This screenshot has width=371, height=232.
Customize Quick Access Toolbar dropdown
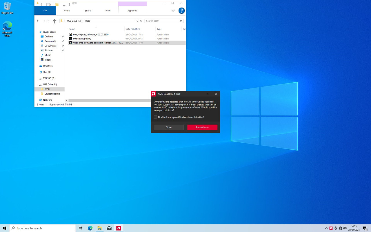coord(64,5)
